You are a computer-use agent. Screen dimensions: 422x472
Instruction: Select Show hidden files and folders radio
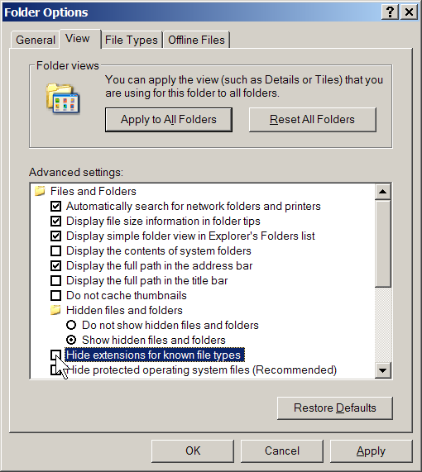pos(71,340)
